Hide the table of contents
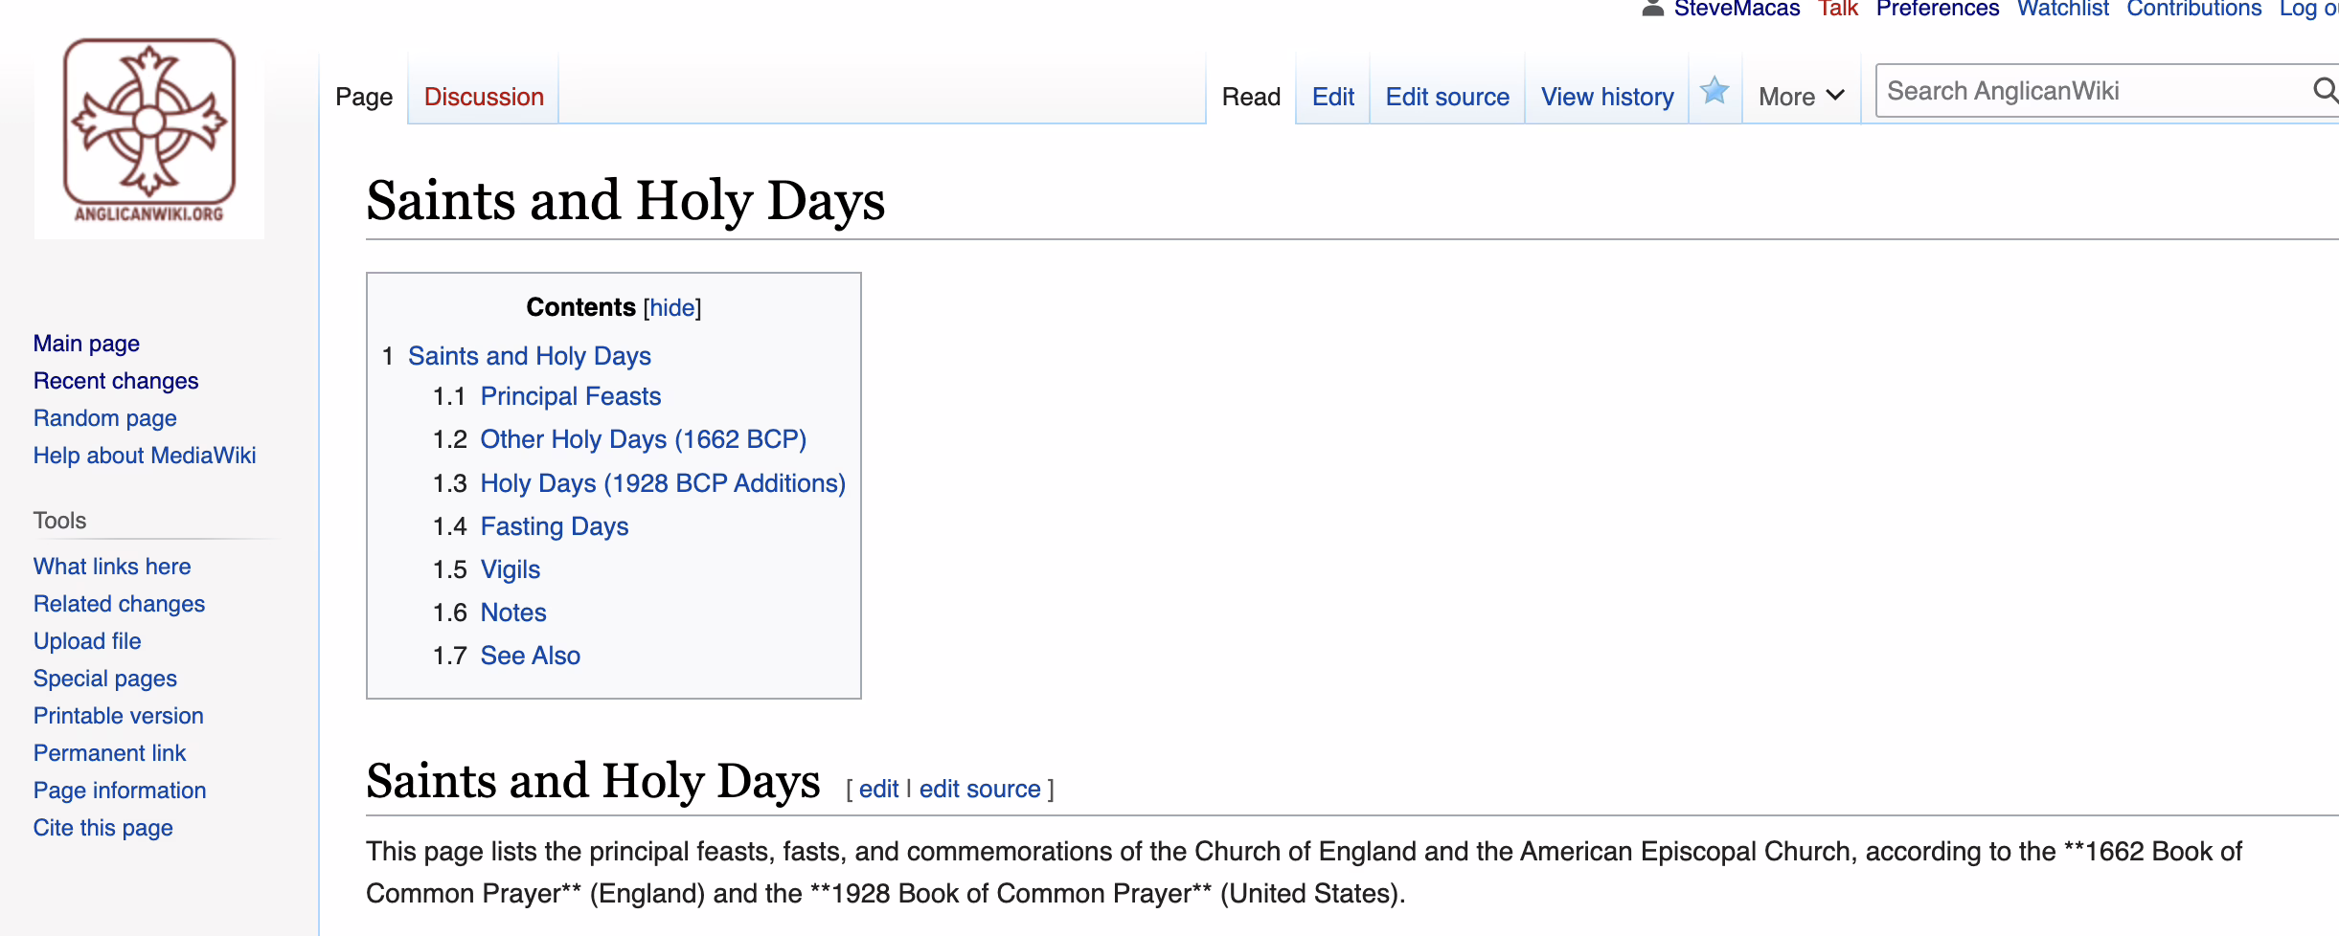This screenshot has height=936, width=2339. tap(671, 308)
